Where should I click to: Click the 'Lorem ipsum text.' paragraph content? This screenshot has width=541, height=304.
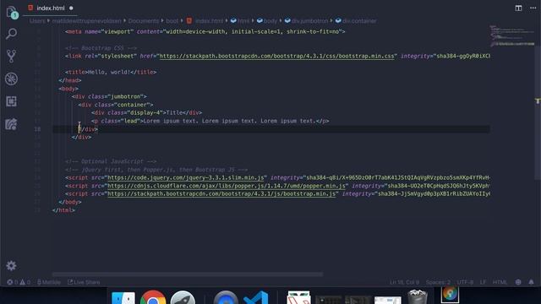229,122
